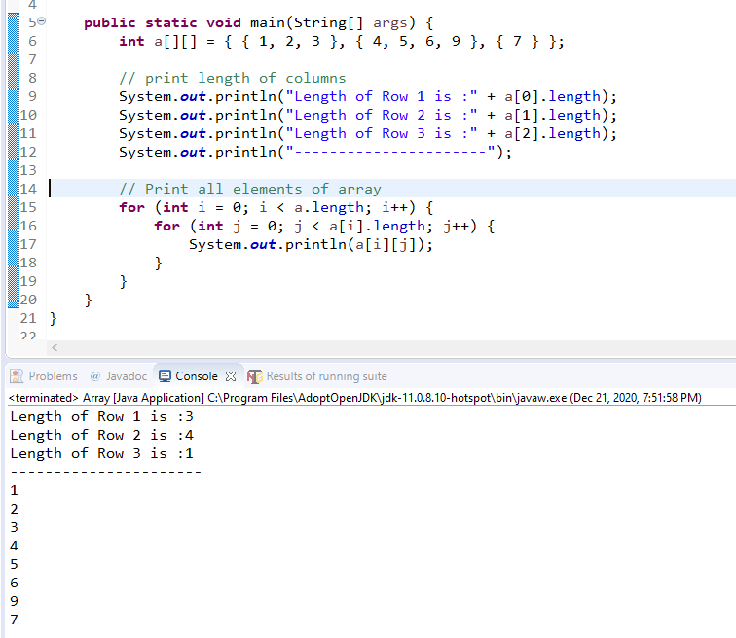Screen dimensions: 736x638
Task: Click line number 17 in gutter
Action: [x=28, y=244]
